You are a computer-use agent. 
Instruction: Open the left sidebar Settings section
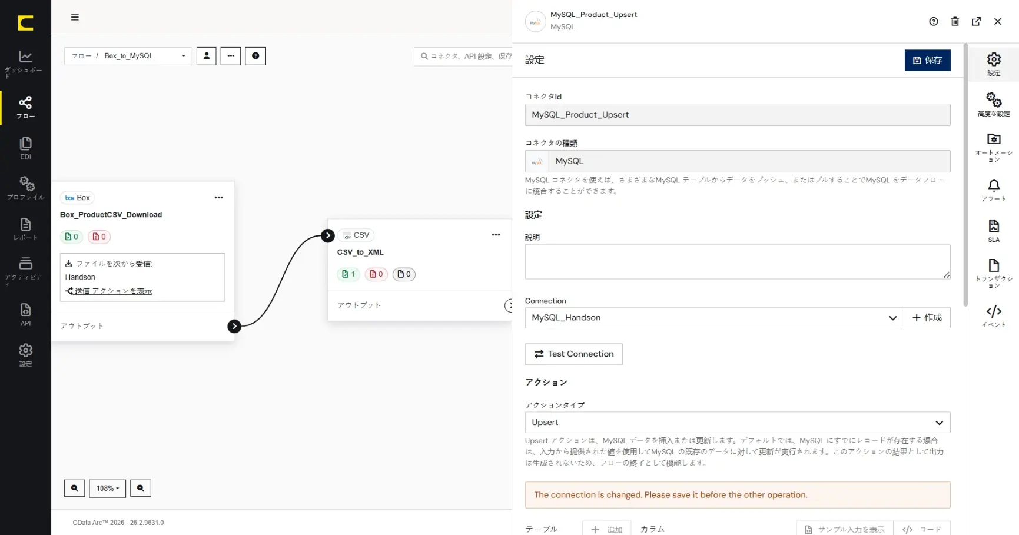[25, 355]
